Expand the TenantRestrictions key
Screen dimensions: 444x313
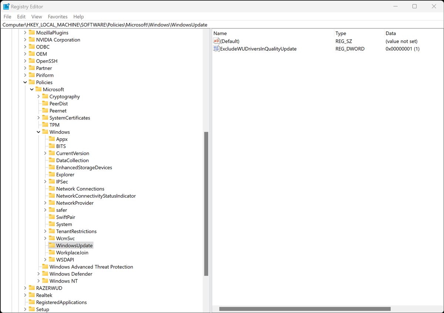(45, 231)
